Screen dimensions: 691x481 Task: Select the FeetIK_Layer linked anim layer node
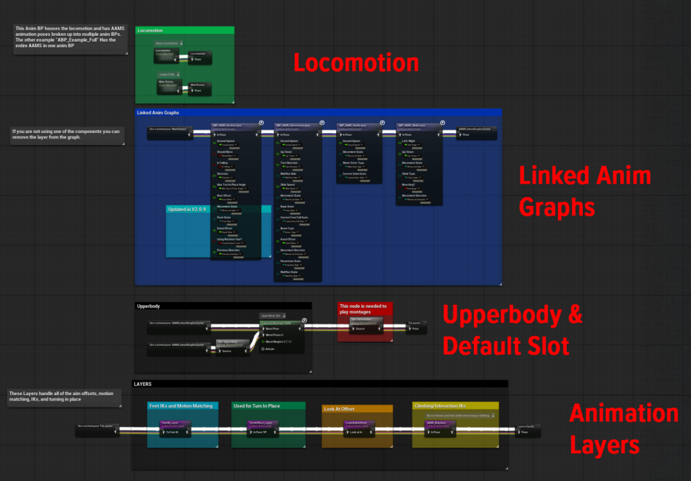[x=173, y=423]
